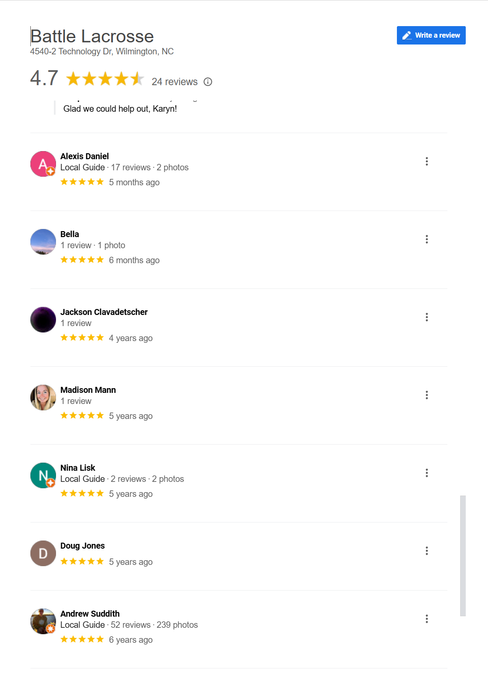The image size is (488, 680).
Task: Open Andrew Suddith's profile name link
Action: 90,614
